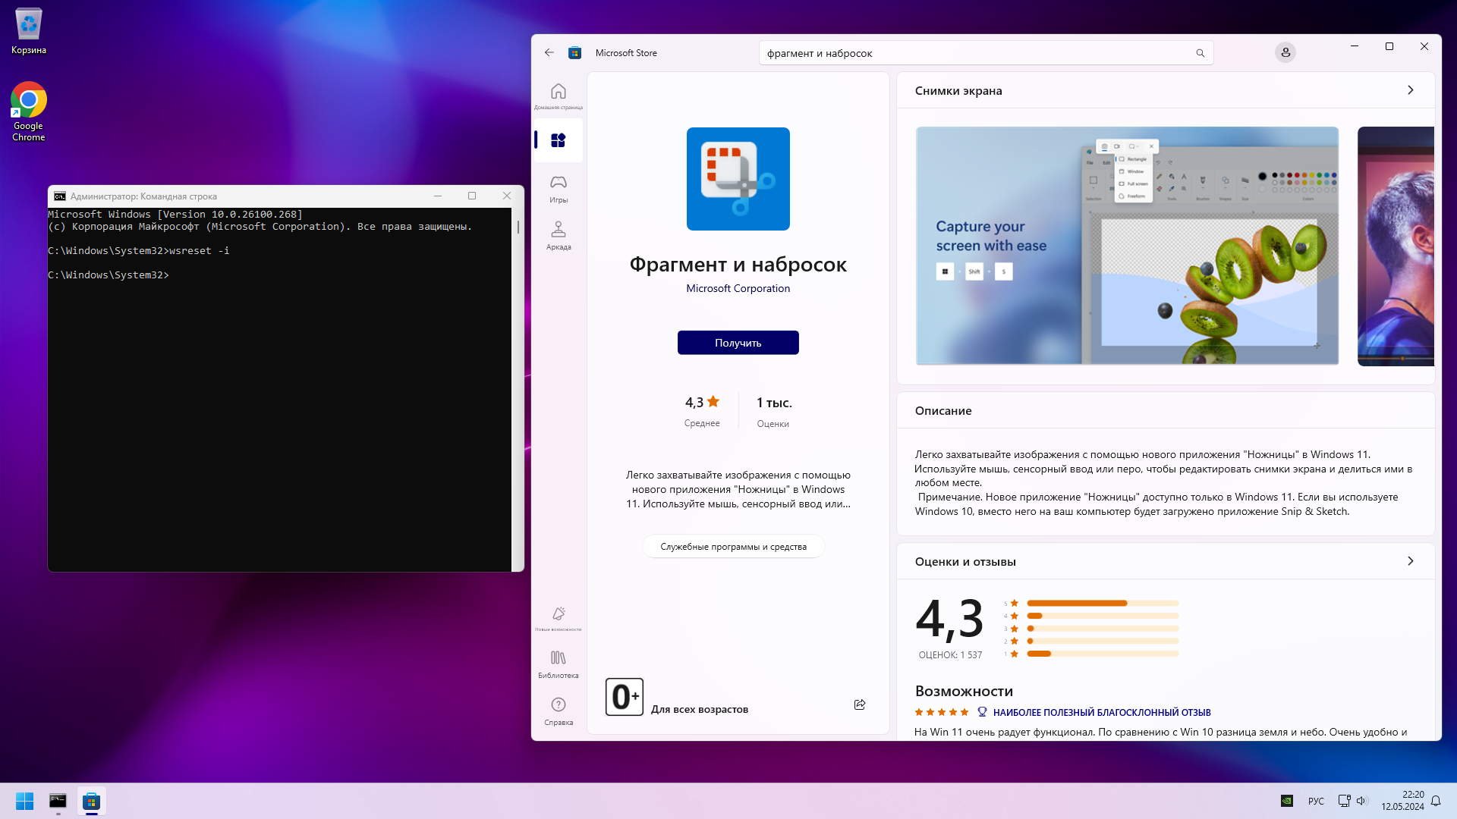Open the user profile account icon
Viewport: 1457px width, 819px height.
pos(1285,52)
